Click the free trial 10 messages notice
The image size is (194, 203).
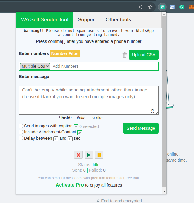pyautogui.click(x=89, y=178)
